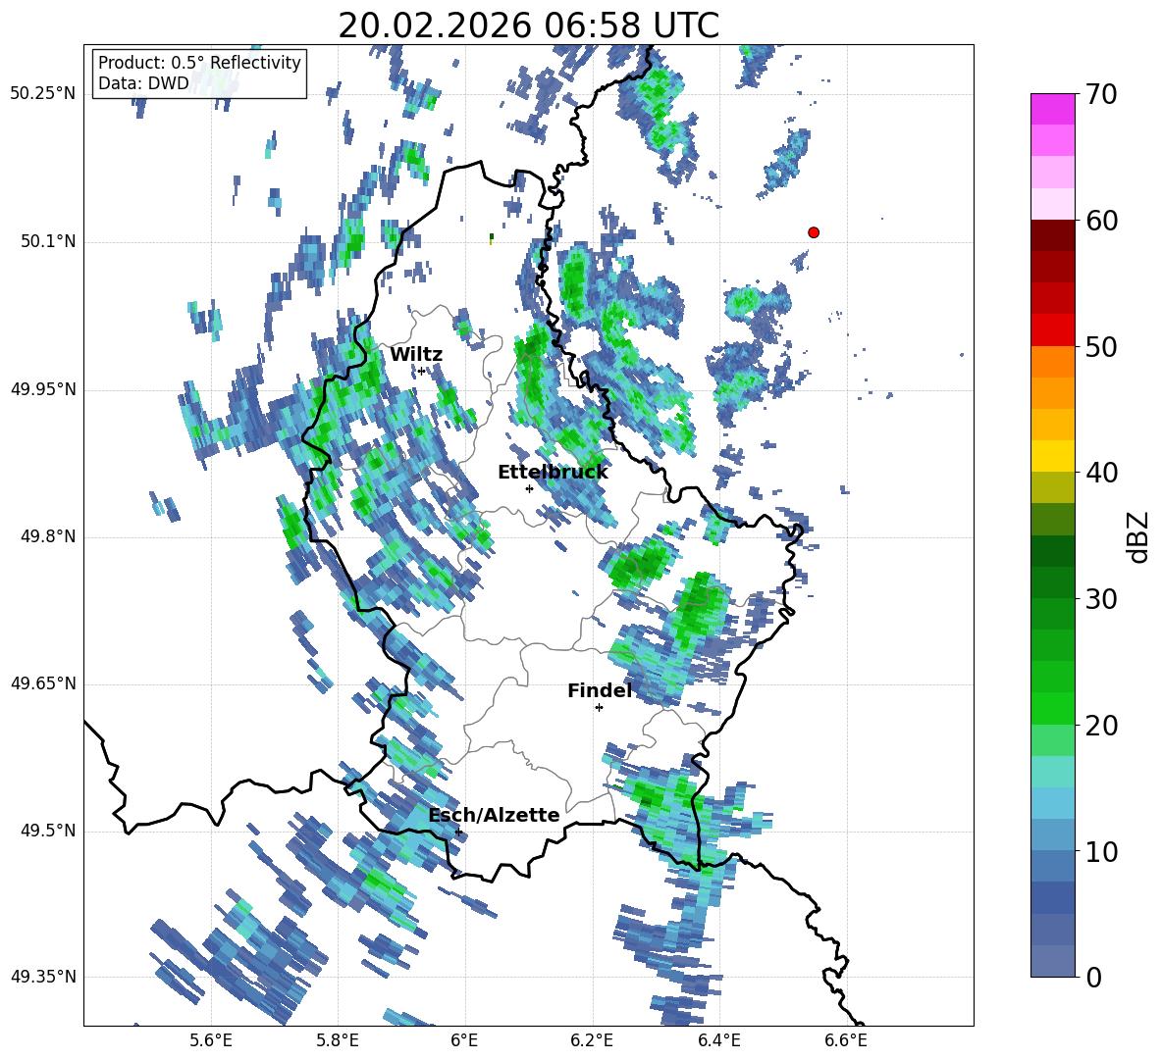Click the 49.35°N latitude label

pyautogui.click(x=43, y=977)
